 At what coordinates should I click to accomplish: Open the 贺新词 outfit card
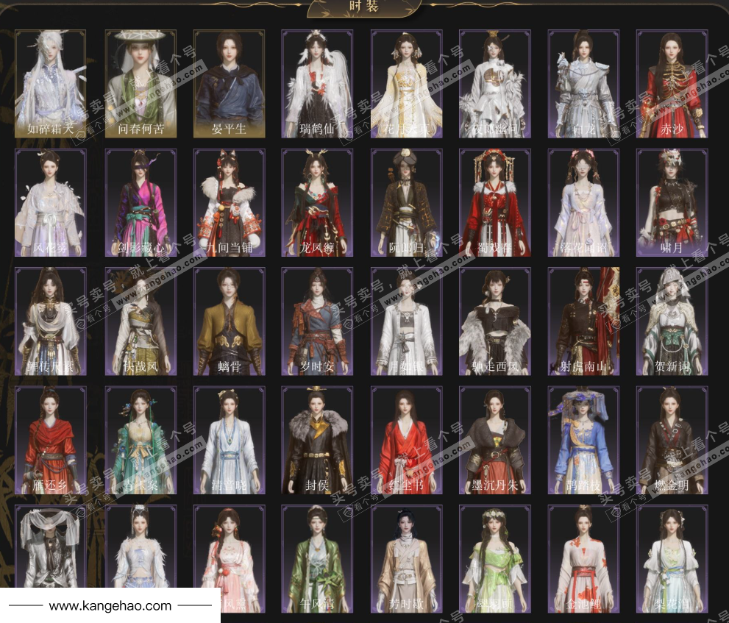coord(672,321)
